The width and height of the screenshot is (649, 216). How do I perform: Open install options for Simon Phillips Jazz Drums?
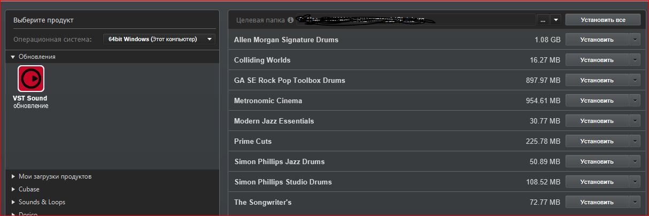(635, 161)
